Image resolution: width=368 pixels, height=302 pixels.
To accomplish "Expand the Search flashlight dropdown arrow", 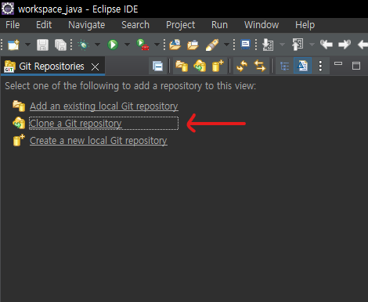I will pyautogui.click(x=226, y=45).
